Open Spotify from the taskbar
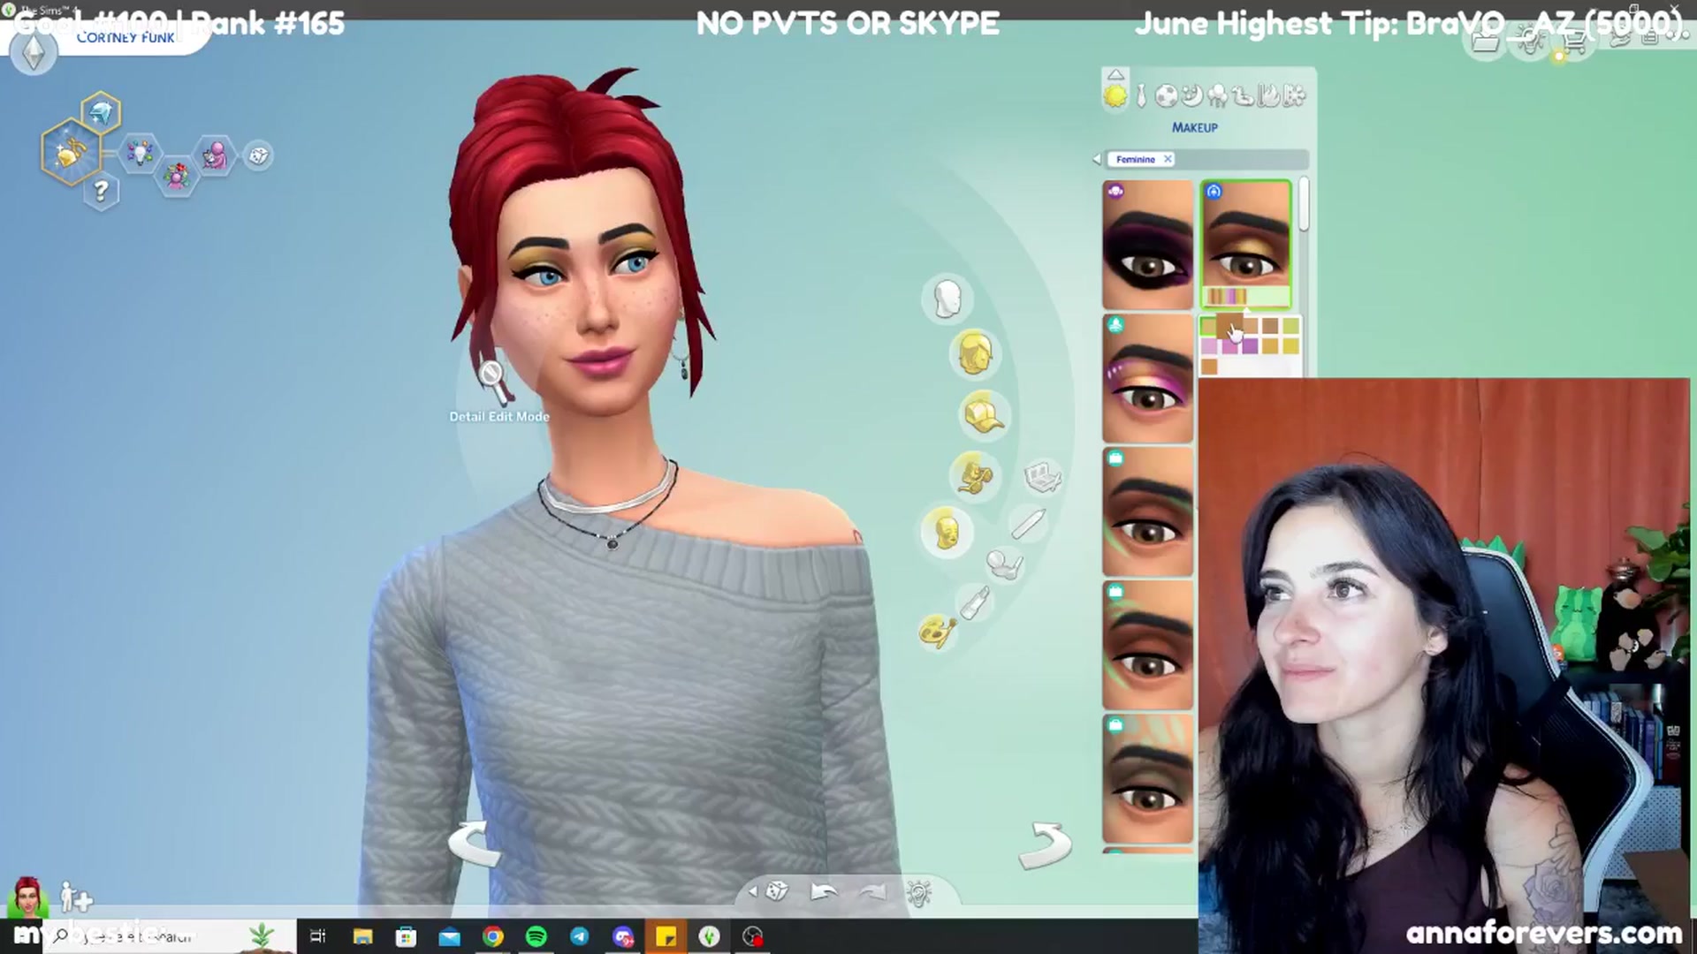Screen dimensions: 1697x954 536,936
